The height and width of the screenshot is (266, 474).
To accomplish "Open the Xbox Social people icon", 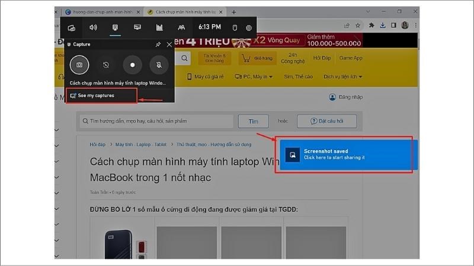I will (x=181, y=27).
